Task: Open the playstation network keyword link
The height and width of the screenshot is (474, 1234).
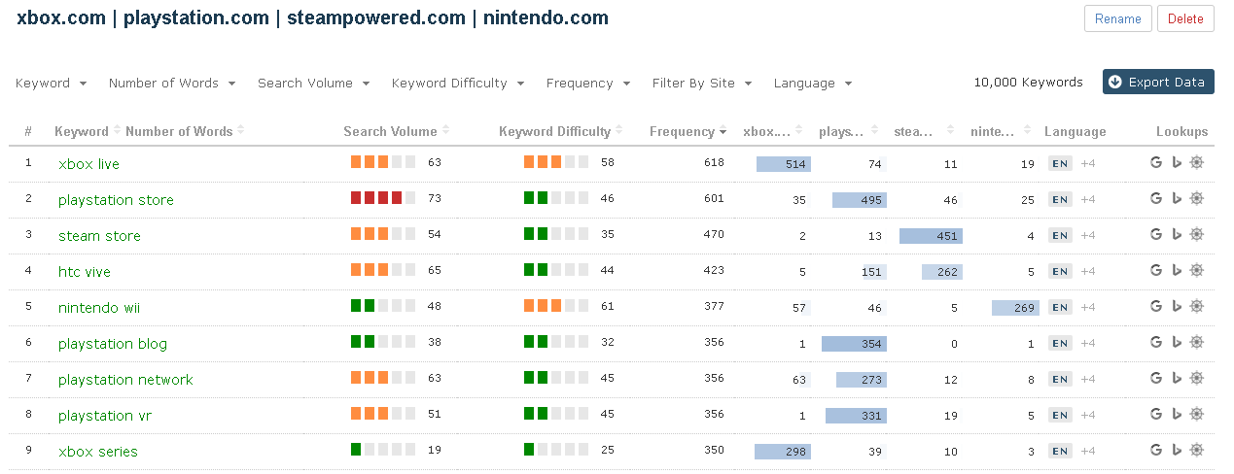Action: [x=125, y=380]
